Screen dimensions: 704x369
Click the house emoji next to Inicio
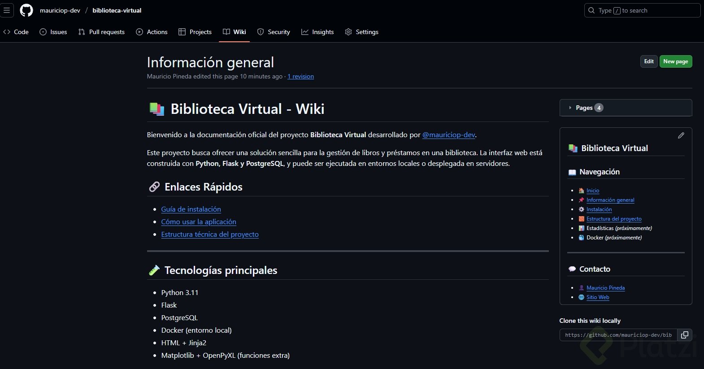point(582,191)
